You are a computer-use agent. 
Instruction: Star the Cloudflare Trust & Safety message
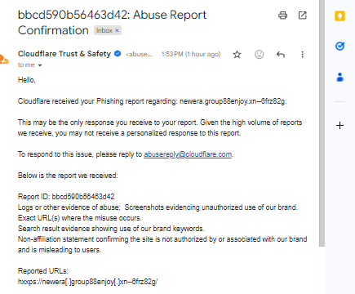pos(237,55)
